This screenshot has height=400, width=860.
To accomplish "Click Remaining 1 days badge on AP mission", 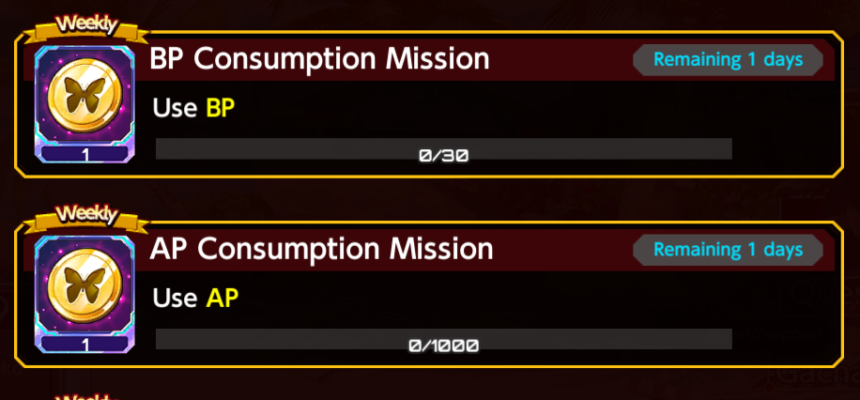I will pyautogui.click(x=728, y=250).
